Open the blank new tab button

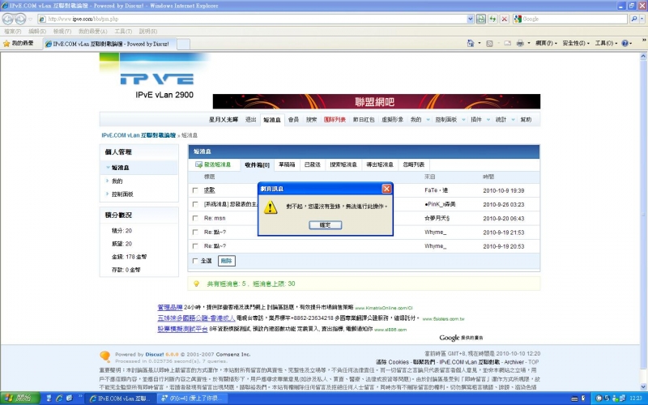coord(183,44)
